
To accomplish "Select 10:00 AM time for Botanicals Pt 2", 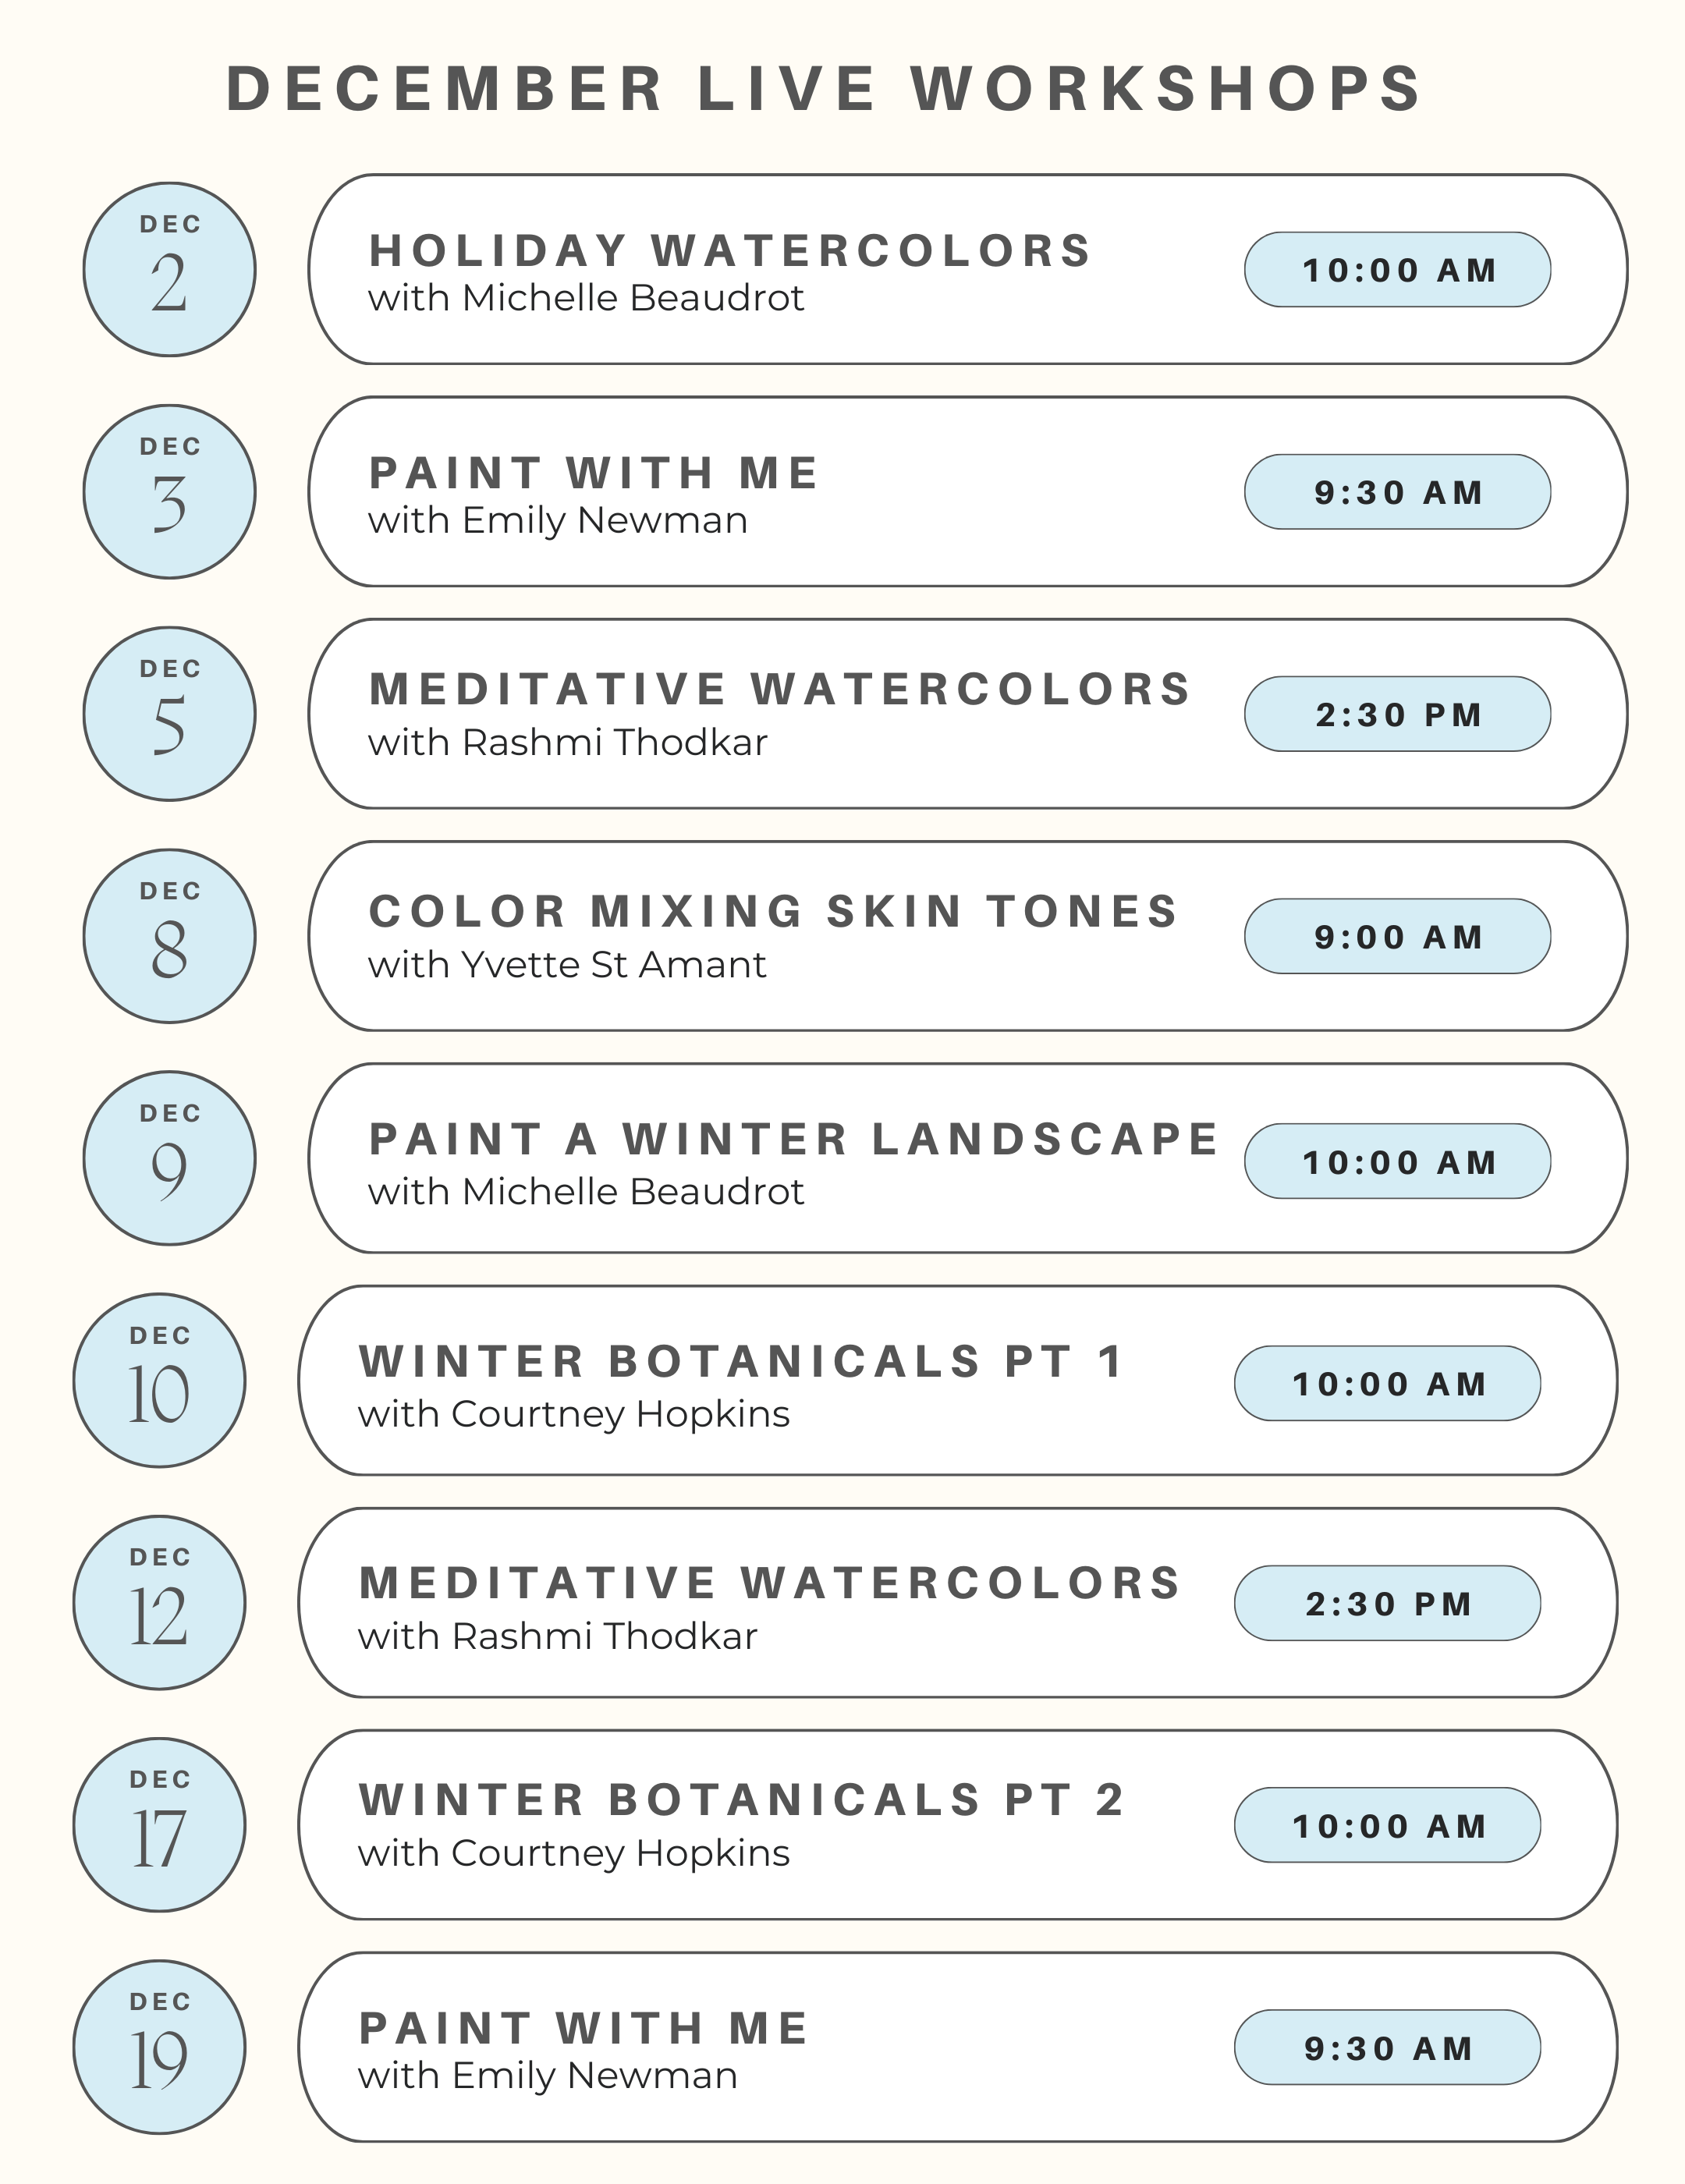I will (1387, 1825).
